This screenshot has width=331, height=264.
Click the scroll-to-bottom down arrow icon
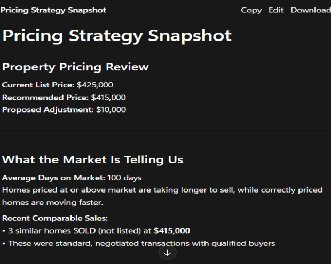pos(167,253)
